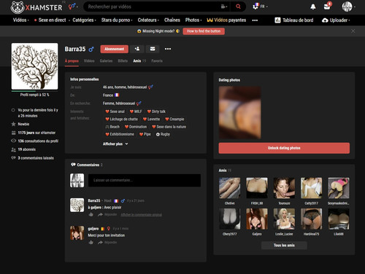
Task: Open the three-dot more menu in navigation bar
Action: 255,20
